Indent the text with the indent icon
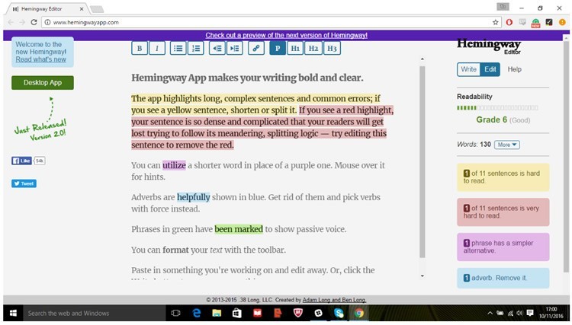Image resolution: width=572 pixels, height=325 pixels. pos(235,48)
